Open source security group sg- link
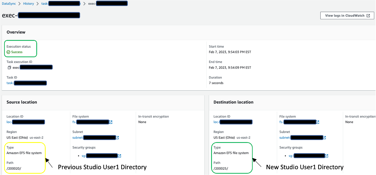 [100, 156]
